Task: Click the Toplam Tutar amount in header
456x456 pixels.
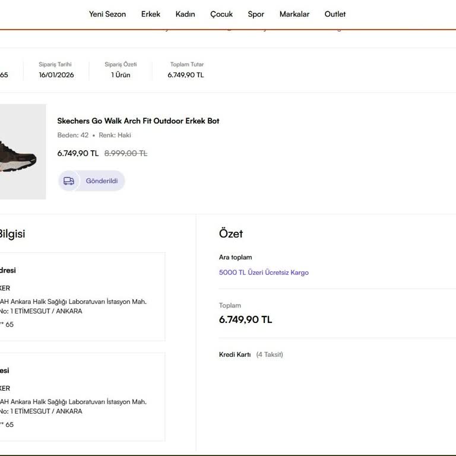Action: [x=186, y=75]
